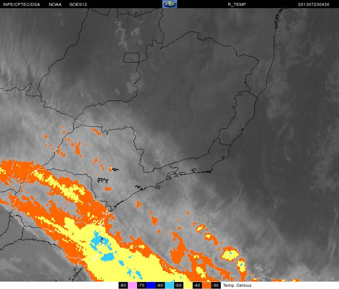Click the 201307230430 timestamp
Screen dimensions: 339x289
click(313, 4)
